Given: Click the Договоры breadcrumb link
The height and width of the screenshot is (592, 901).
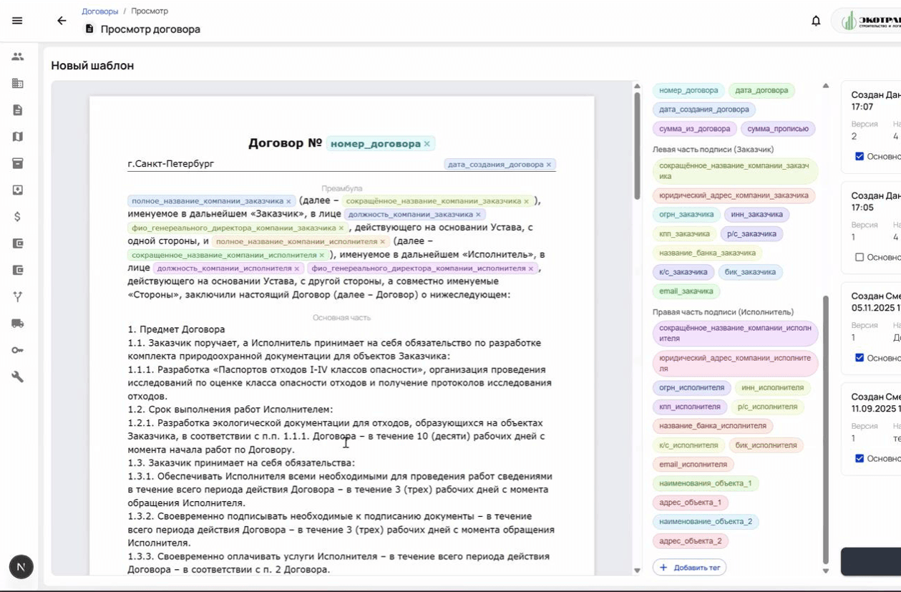Looking at the screenshot, I should 100,11.
